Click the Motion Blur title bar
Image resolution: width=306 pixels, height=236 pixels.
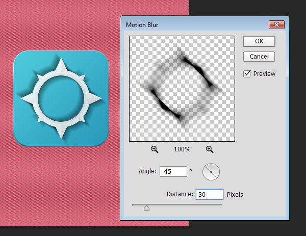[x=194, y=24]
